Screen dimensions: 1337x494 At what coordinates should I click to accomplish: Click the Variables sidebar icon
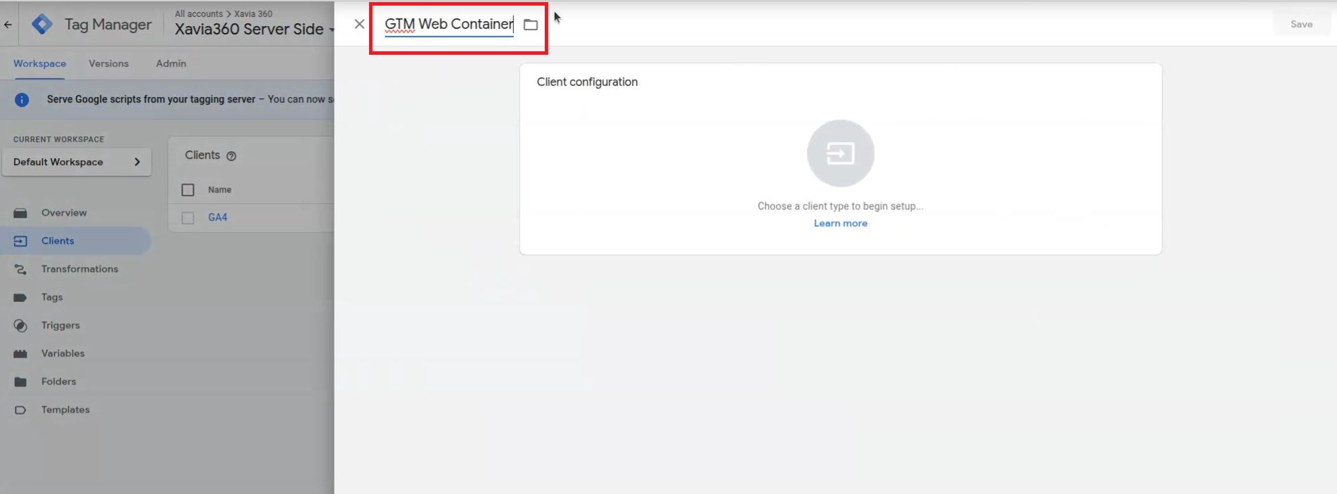pyautogui.click(x=20, y=353)
